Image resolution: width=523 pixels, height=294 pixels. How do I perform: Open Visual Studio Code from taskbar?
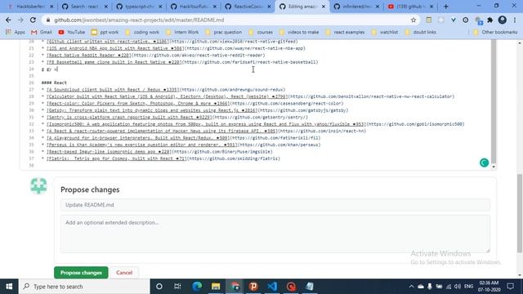pos(272,287)
